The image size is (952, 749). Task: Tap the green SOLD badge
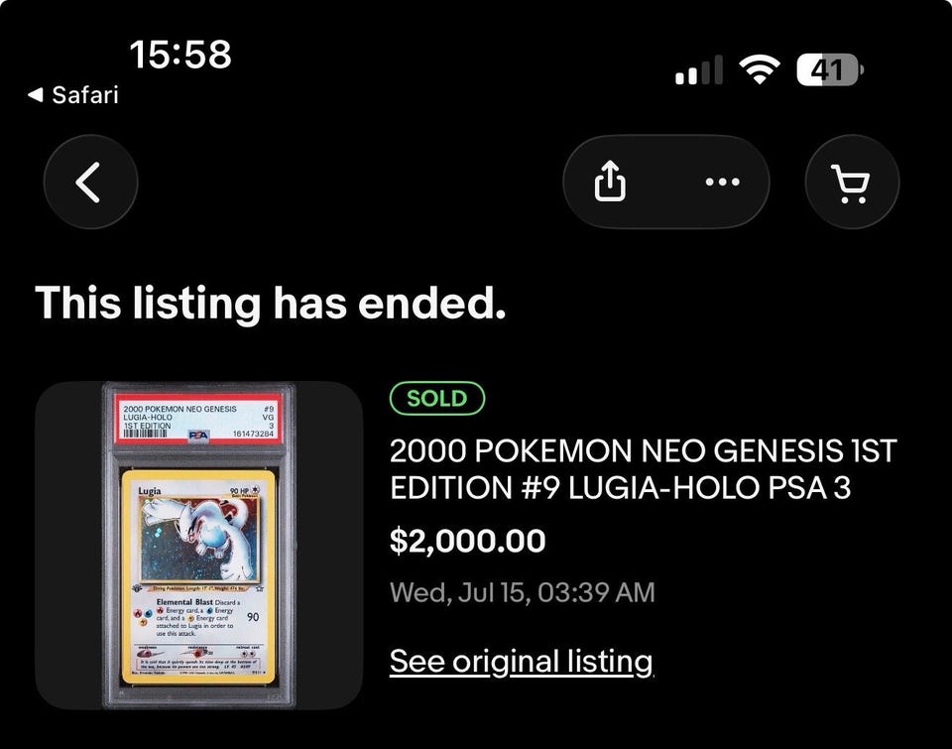[x=437, y=399]
